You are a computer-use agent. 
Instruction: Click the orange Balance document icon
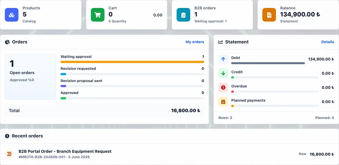point(269,15)
